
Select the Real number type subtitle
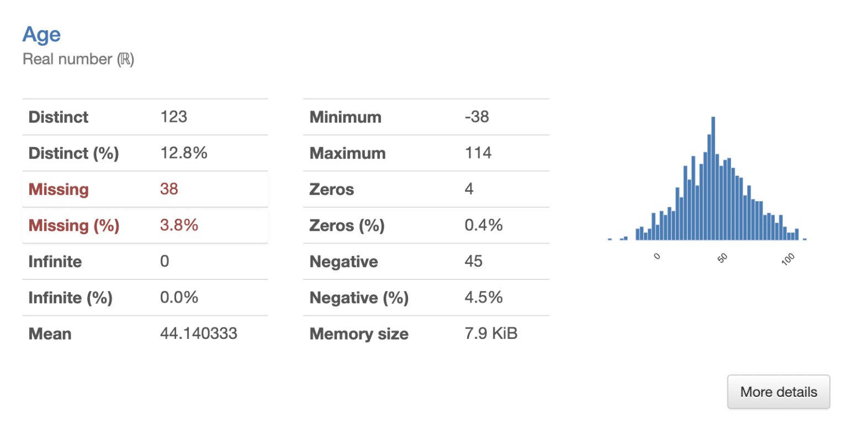coord(78,60)
